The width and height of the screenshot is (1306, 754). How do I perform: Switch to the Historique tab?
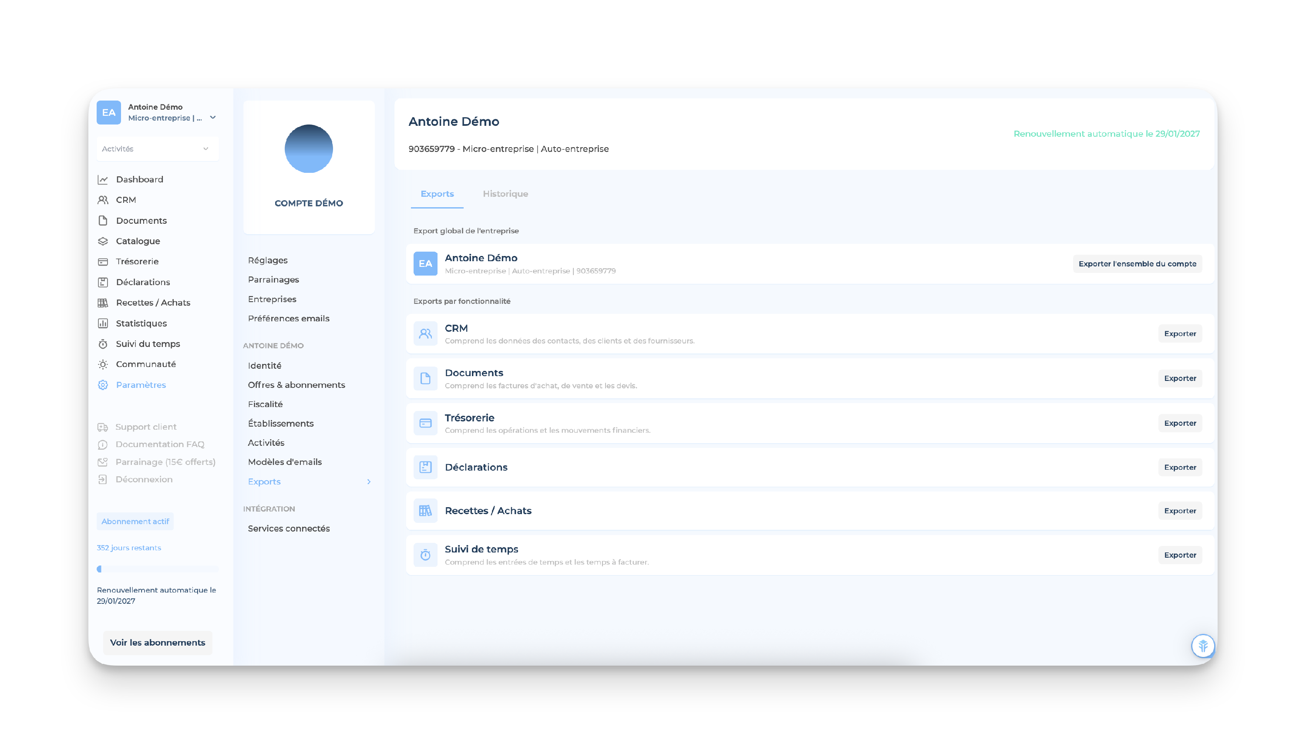point(505,194)
